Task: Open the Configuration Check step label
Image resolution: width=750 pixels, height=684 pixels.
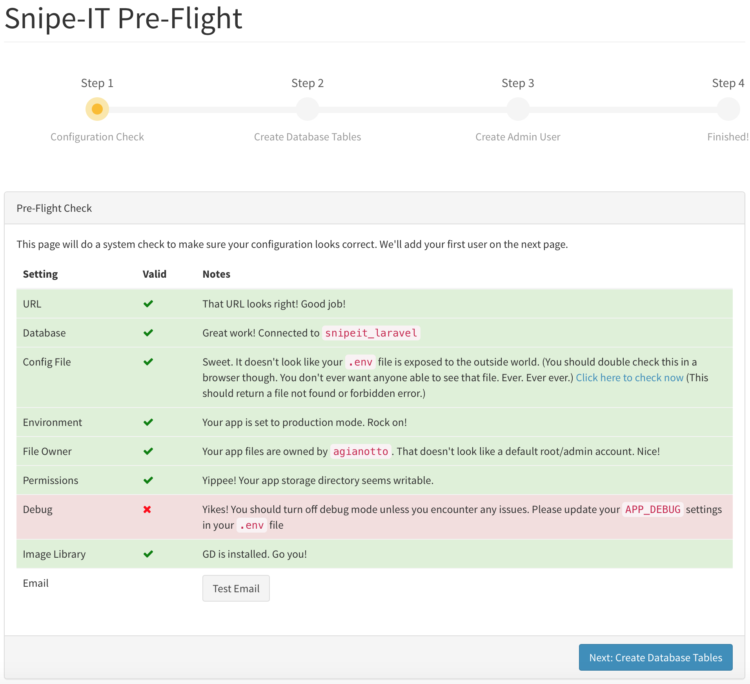Action: (97, 137)
